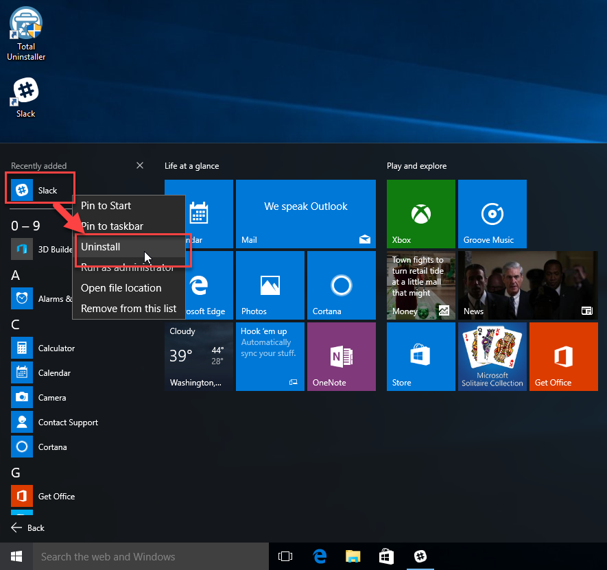
Task: Click the Search the web and Windows box
Action: pyautogui.click(x=151, y=556)
